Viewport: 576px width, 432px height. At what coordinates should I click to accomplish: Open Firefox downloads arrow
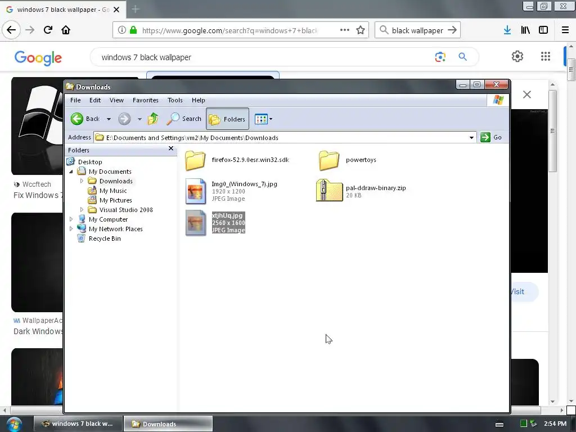(507, 30)
